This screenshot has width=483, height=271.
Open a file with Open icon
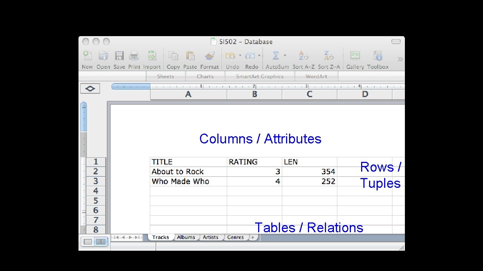pyautogui.click(x=103, y=56)
